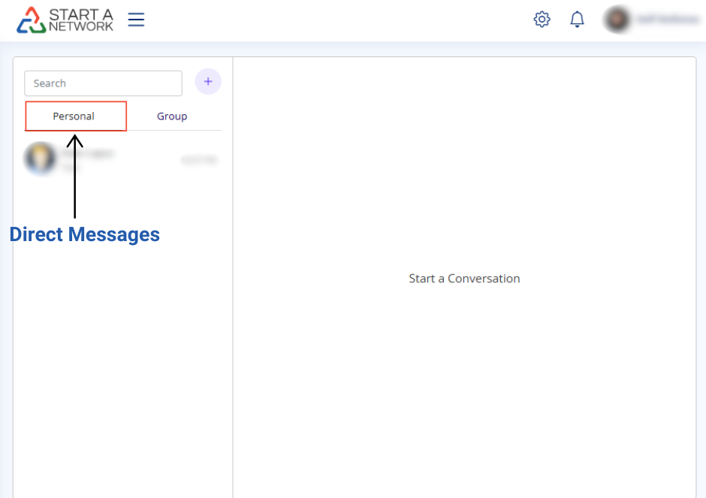Switch to the Personal tab
This screenshot has width=706, height=498.
click(x=74, y=116)
